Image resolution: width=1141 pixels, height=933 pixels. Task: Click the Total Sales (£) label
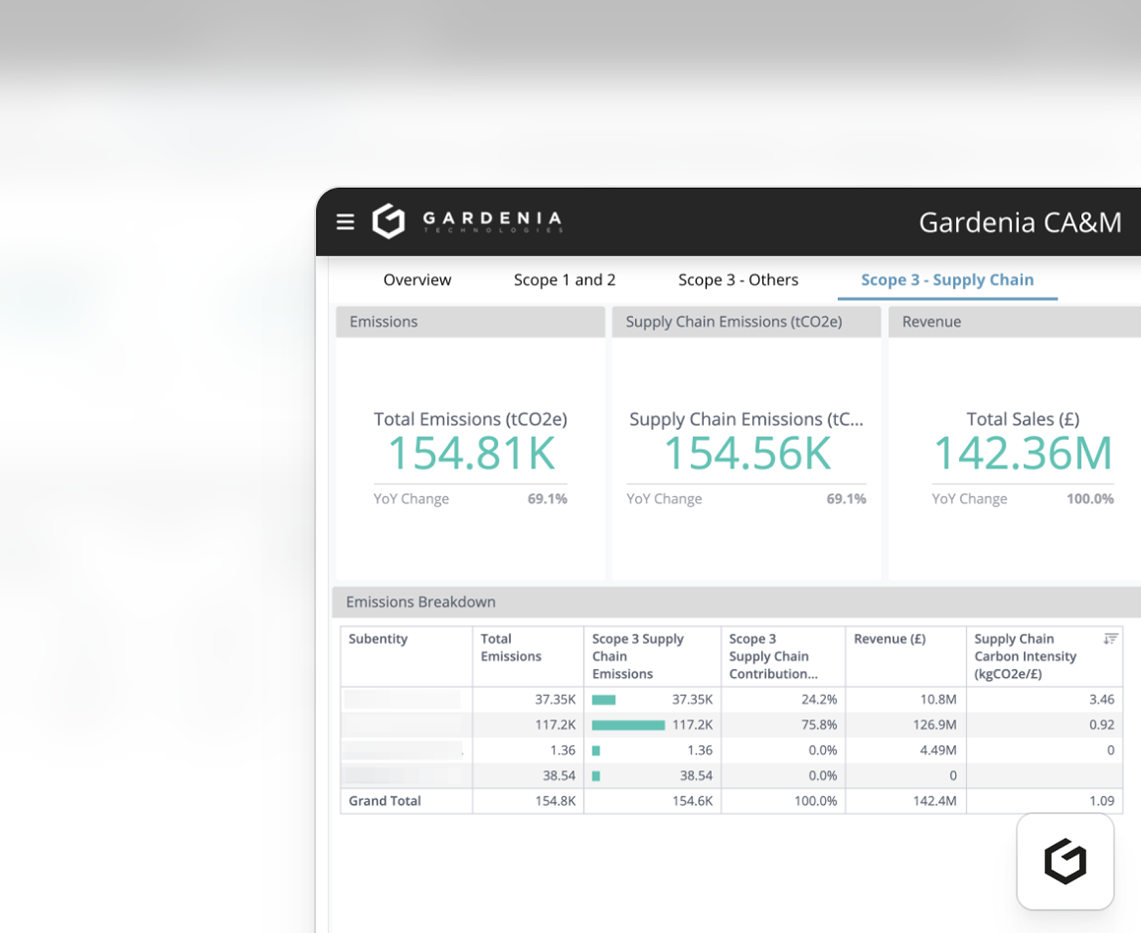pos(1022,419)
